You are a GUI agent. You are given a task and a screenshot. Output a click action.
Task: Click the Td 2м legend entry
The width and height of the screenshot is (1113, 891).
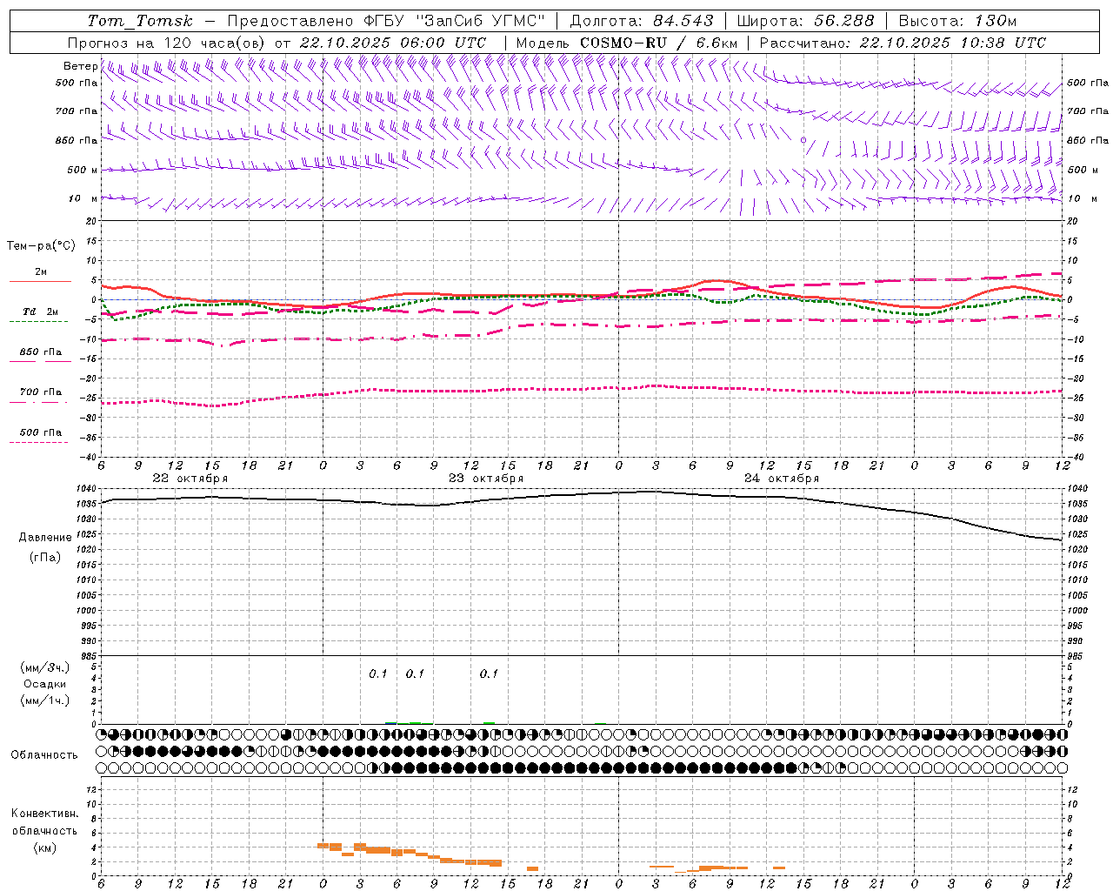click(x=41, y=312)
